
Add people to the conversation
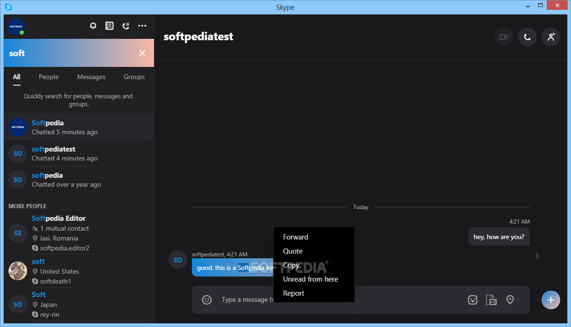click(x=551, y=37)
